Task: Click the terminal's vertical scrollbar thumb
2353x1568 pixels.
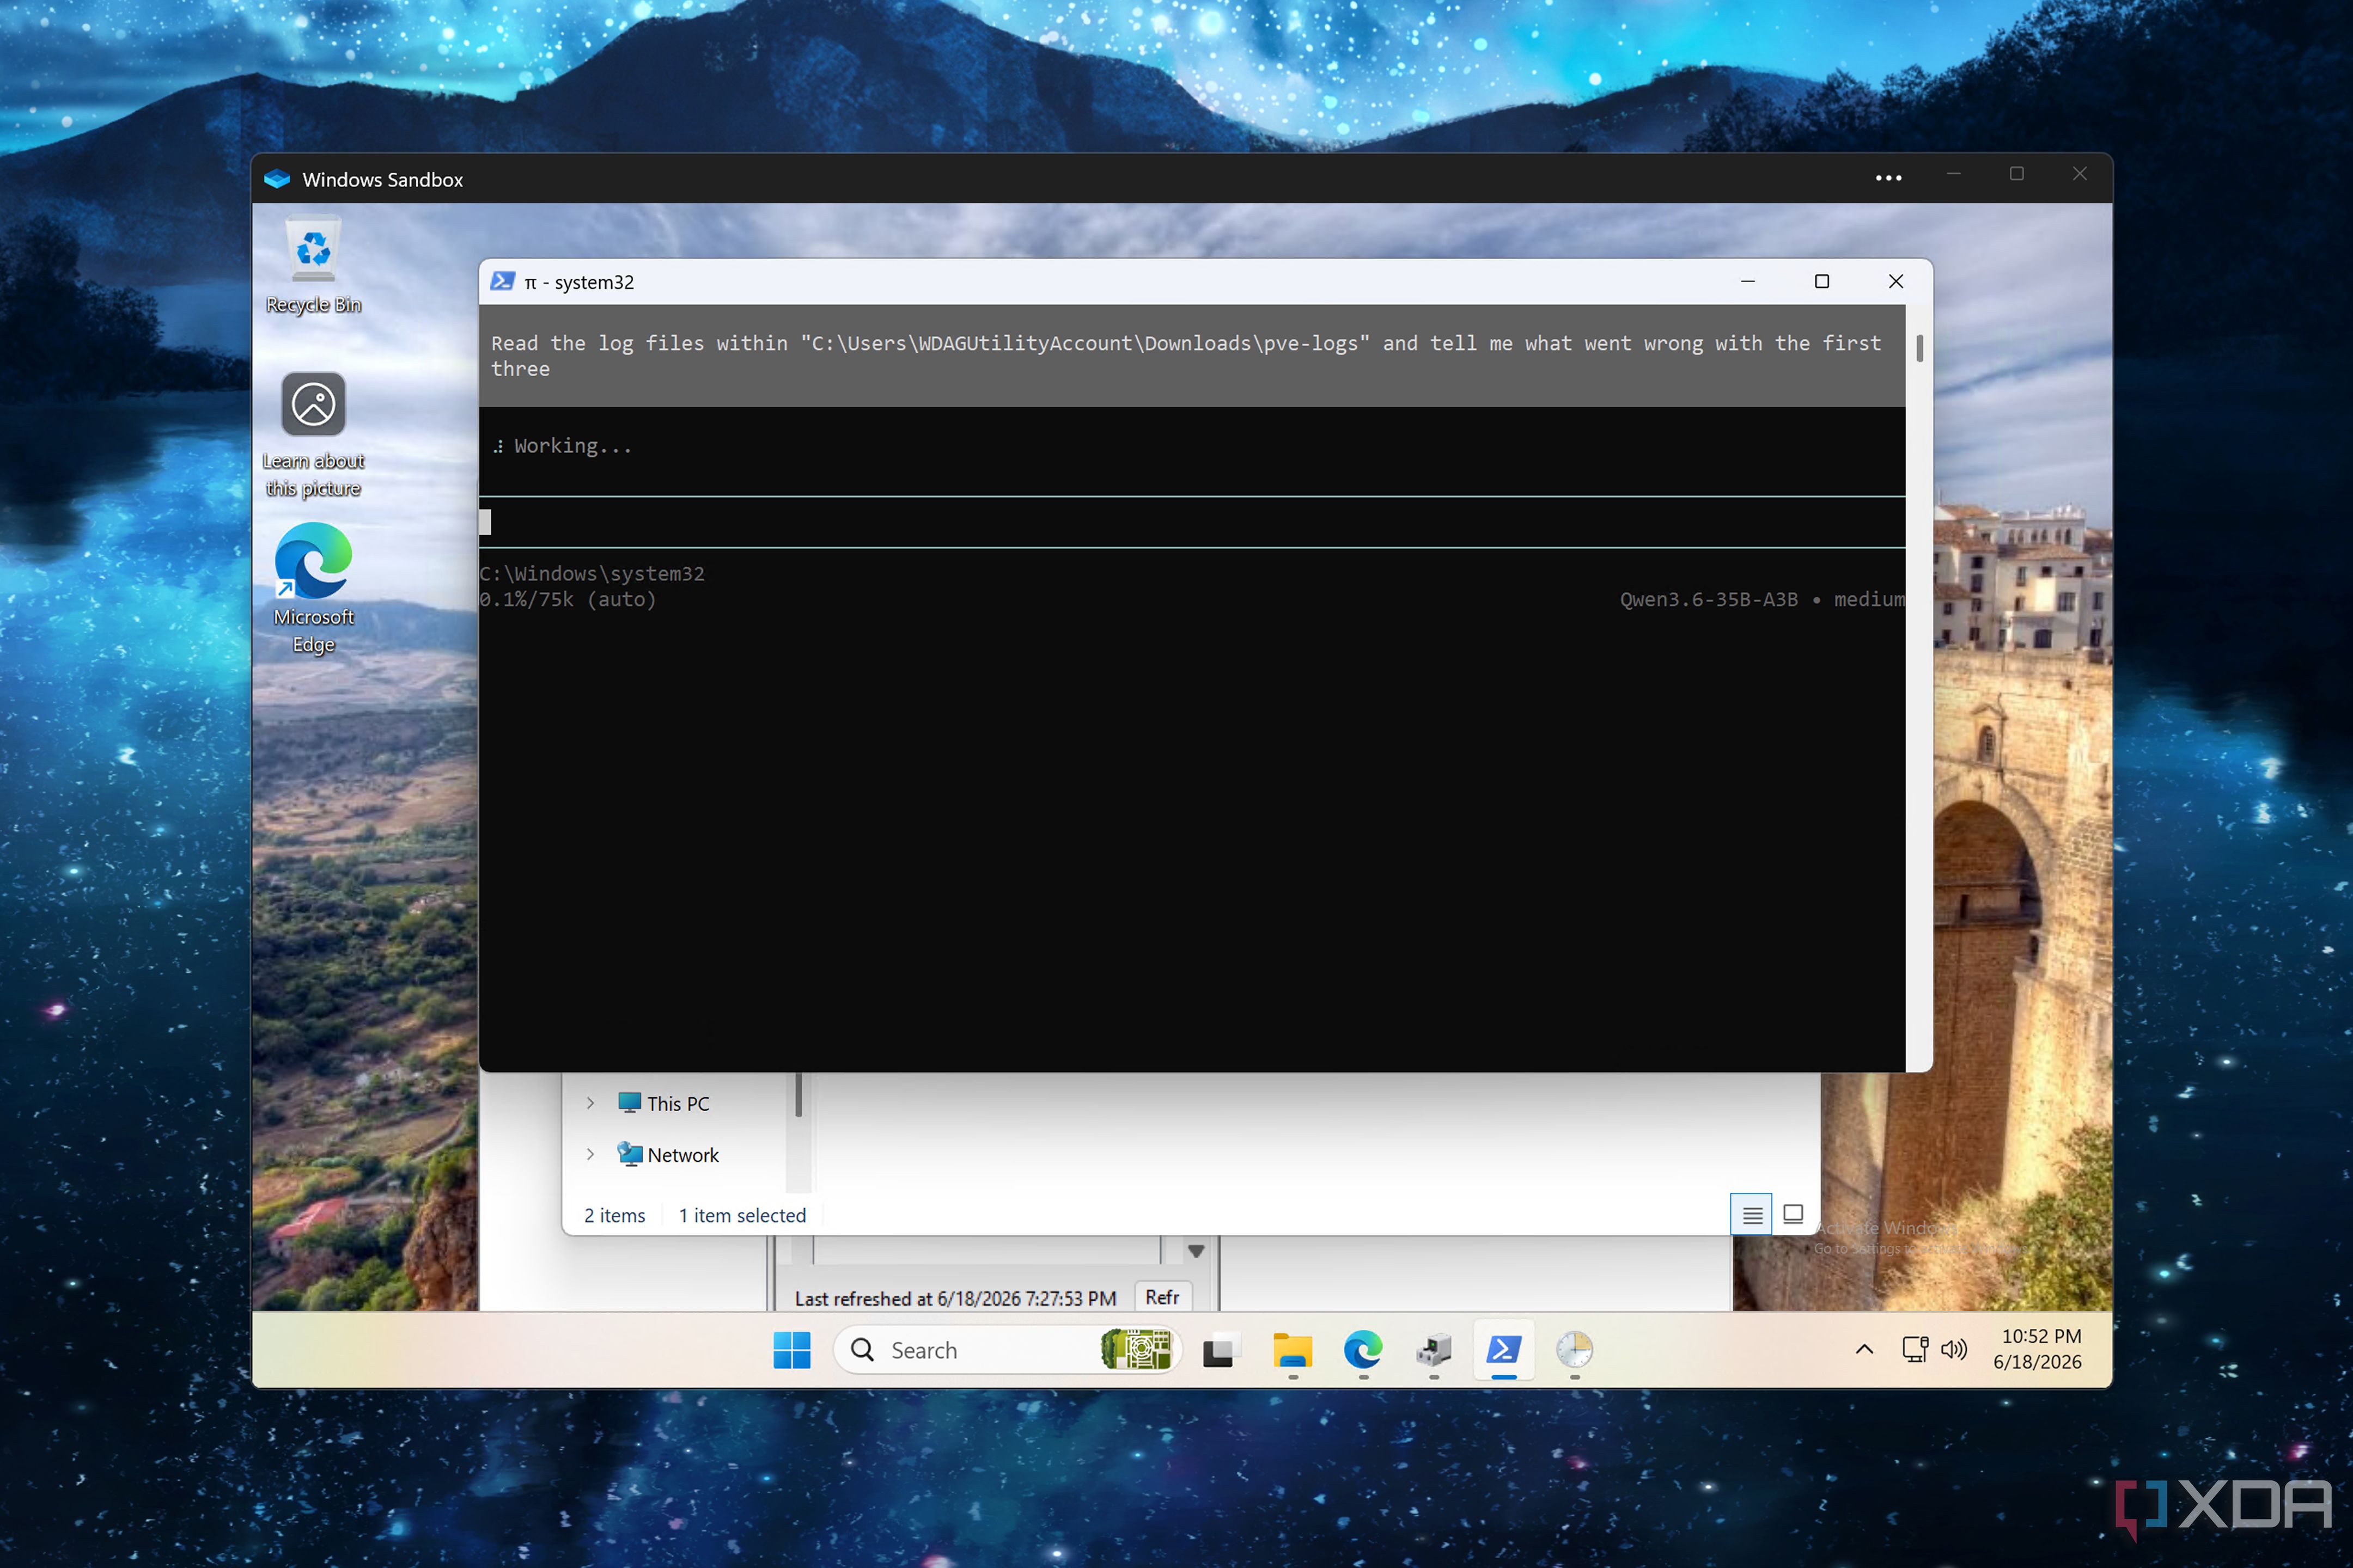Action: click(1919, 349)
